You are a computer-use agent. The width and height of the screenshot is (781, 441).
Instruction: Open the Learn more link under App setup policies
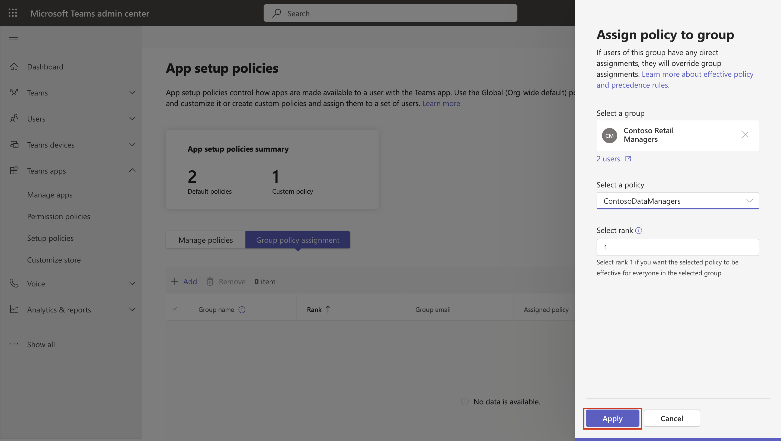pyautogui.click(x=441, y=103)
